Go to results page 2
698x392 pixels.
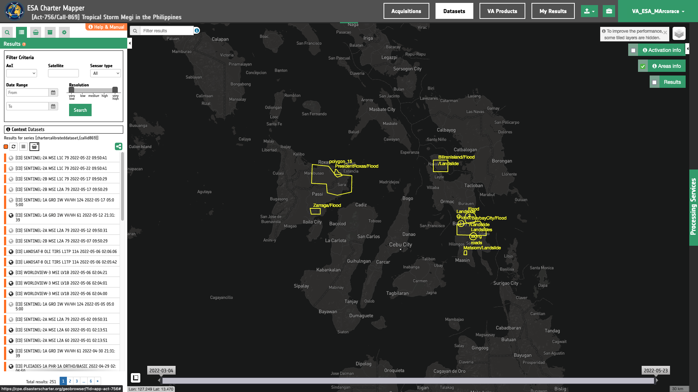tap(70, 381)
